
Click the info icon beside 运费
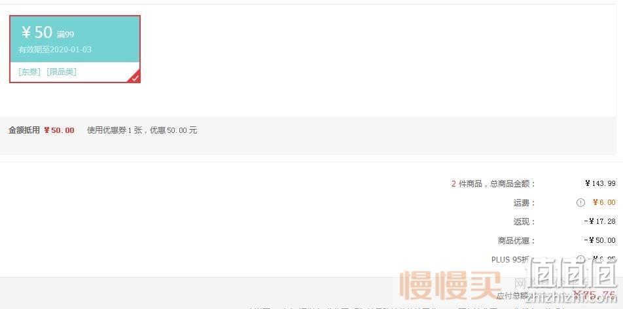580,202
